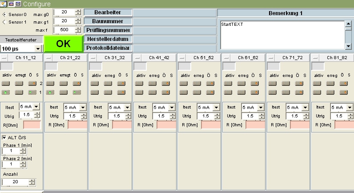
Task: Click the small collapse button beside Ch 31_32
Action: tap(93, 58)
